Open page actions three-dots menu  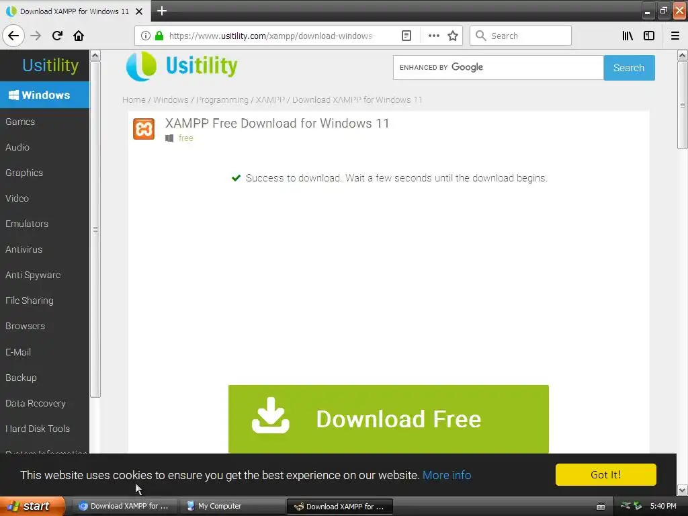coord(433,36)
